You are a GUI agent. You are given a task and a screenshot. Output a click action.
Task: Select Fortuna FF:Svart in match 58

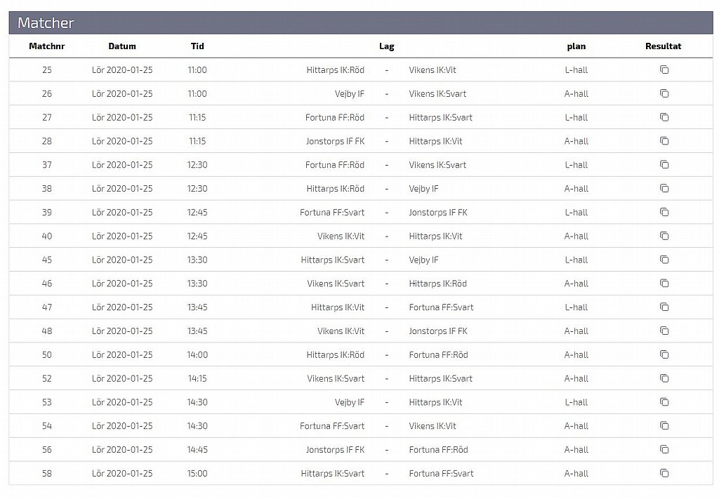click(x=441, y=474)
